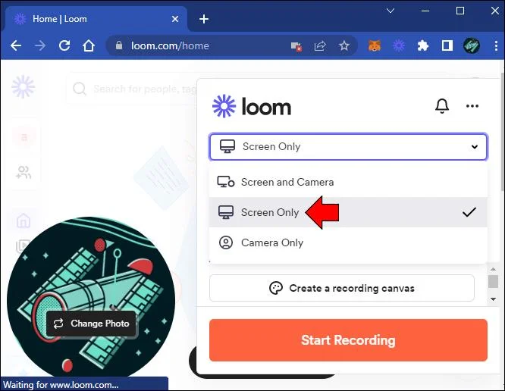505x391 pixels.
Task: Click the Loom extension icon in toolbar
Action: point(399,45)
